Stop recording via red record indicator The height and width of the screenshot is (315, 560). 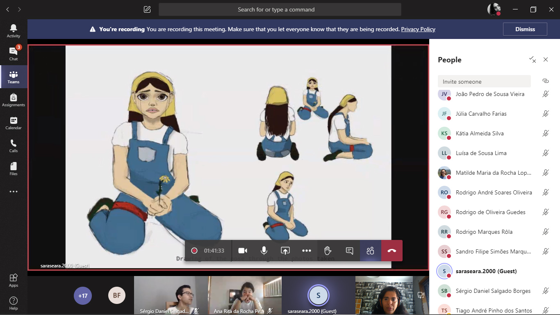pos(194,251)
